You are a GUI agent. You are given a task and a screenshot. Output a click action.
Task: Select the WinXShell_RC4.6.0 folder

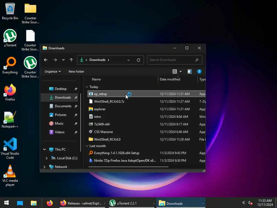146,139
